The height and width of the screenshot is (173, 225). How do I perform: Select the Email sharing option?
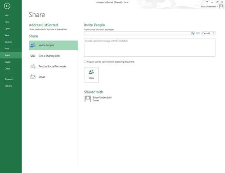(53, 77)
